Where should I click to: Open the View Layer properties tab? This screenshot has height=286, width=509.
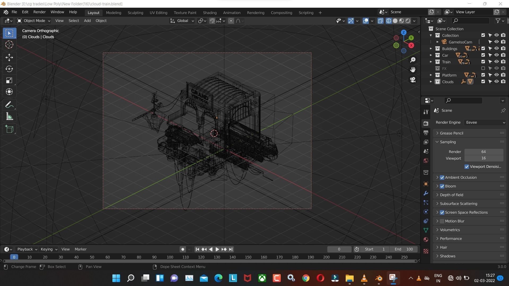click(x=426, y=142)
